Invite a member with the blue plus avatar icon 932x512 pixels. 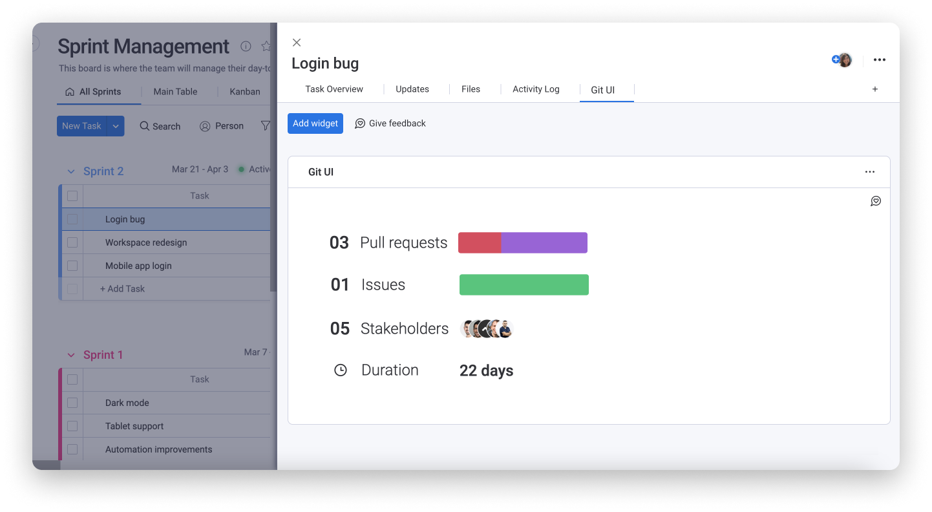(836, 59)
